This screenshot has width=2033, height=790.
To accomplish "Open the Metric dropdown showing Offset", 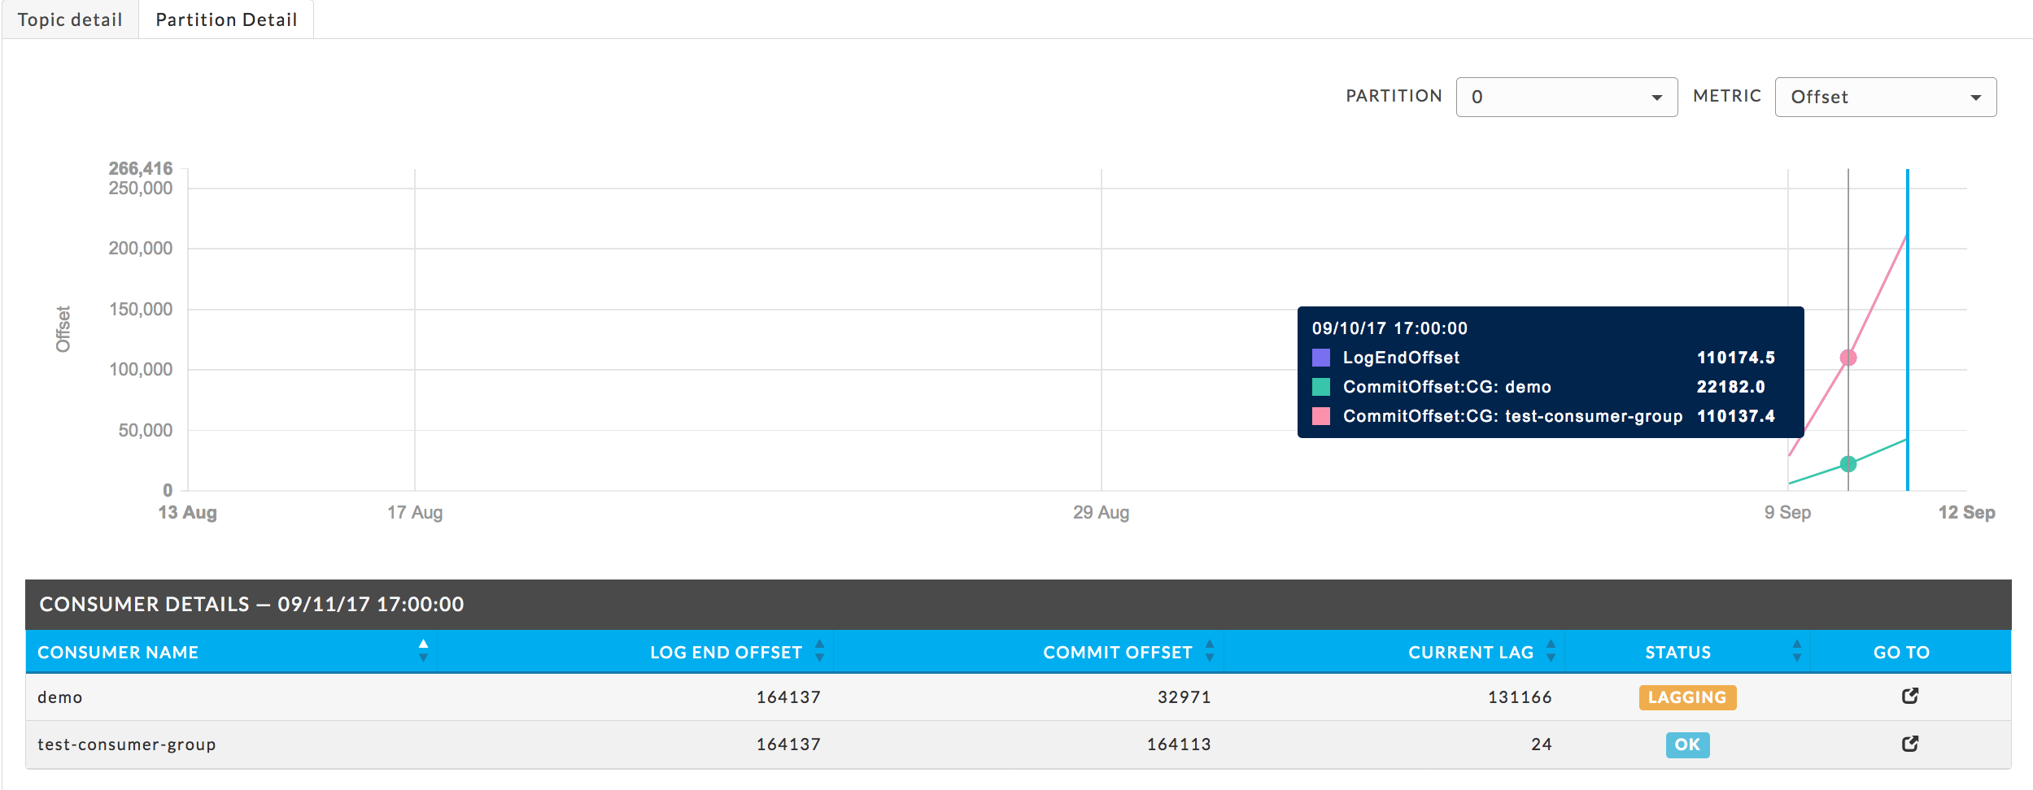I will (1886, 97).
